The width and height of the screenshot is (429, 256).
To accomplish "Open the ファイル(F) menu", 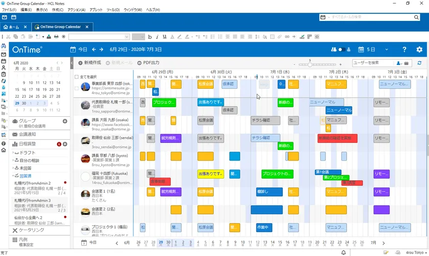I will (9, 10).
